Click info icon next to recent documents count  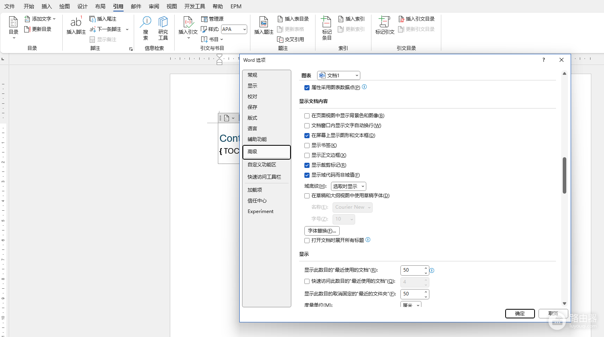[432, 270]
